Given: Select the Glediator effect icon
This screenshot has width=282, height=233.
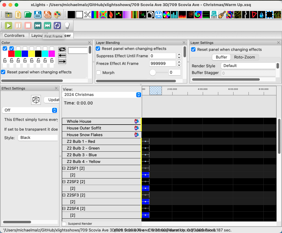Looking at the screenshot, I should pyautogui.click(x=214, y=15).
